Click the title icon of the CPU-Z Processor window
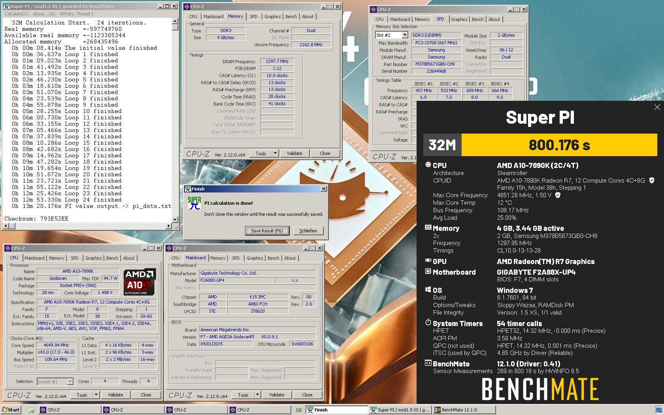The width and height of the screenshot is (664, 415). tap(8, 248)
